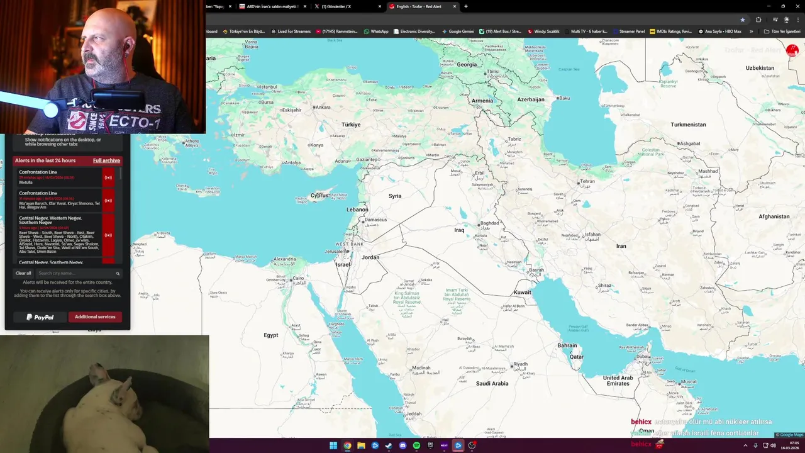Open the Full archive link
The width and height of the screenshot is (805, 453).
(106, 160)
